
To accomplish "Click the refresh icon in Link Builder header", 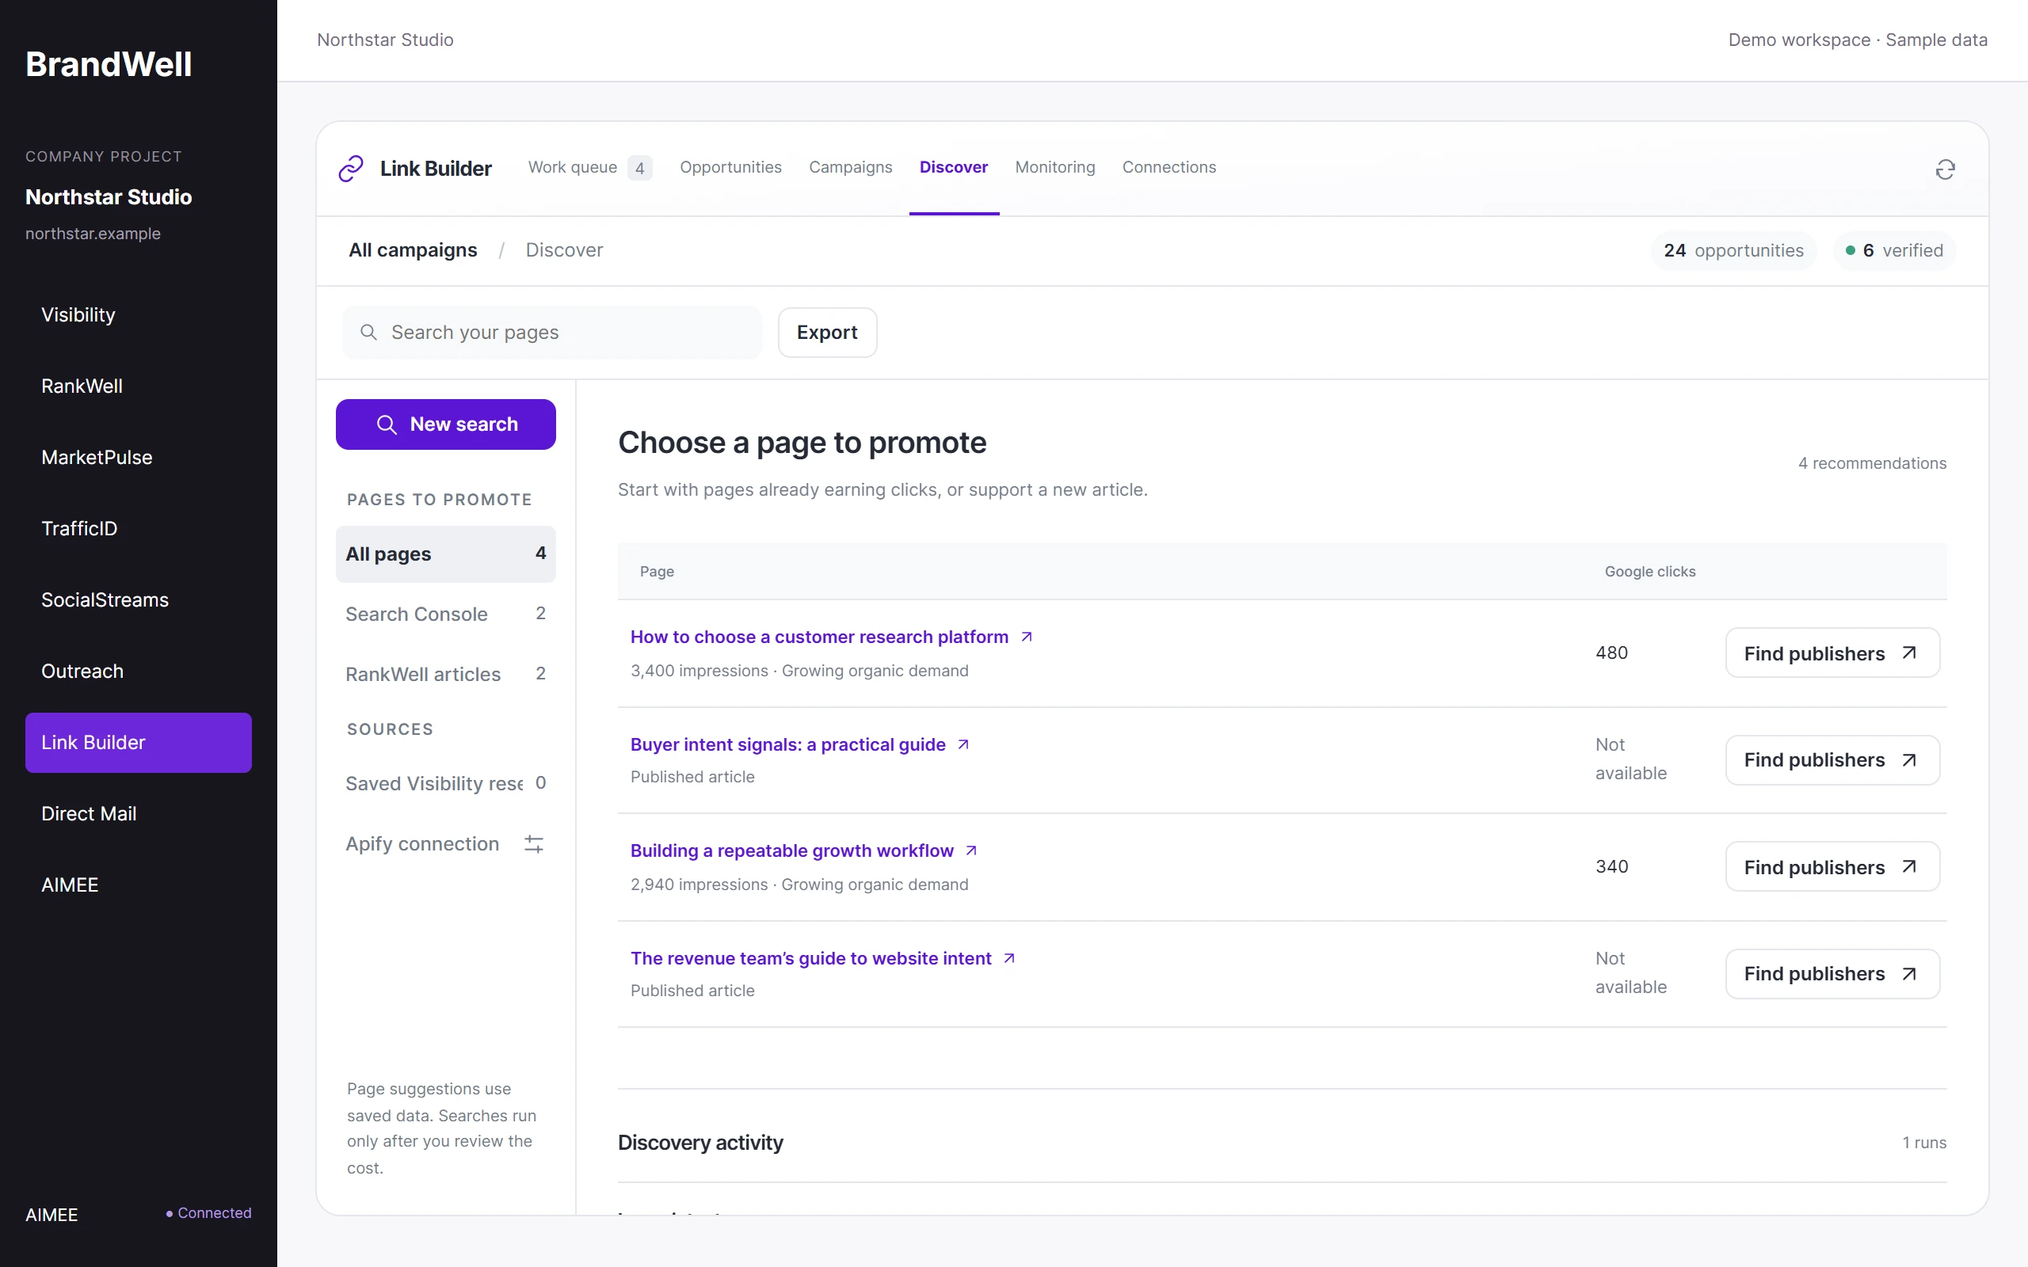I will [1945, 170].
